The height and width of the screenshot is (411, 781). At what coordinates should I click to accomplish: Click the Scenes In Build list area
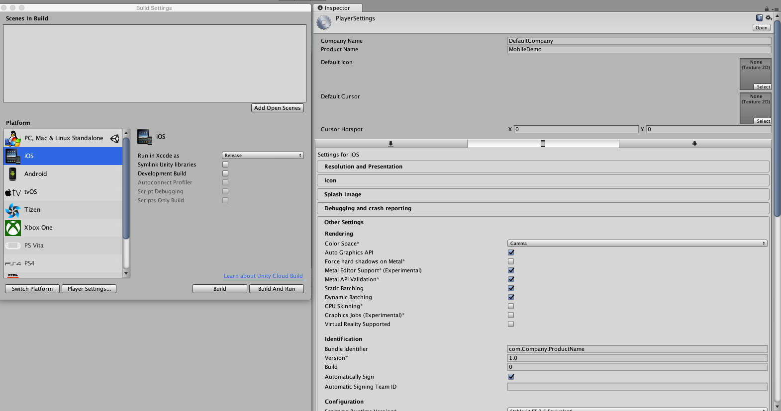[x=155, y=64]
